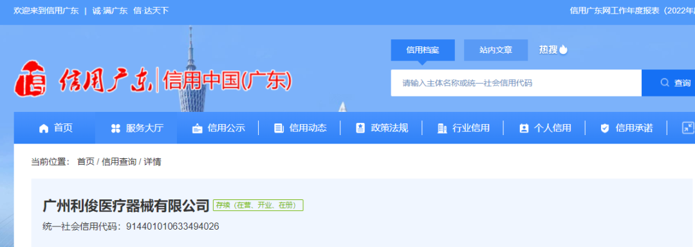Switch to the 站内文章 search tab
This screenshot has width=695, height=247.
tap(496, 50)
